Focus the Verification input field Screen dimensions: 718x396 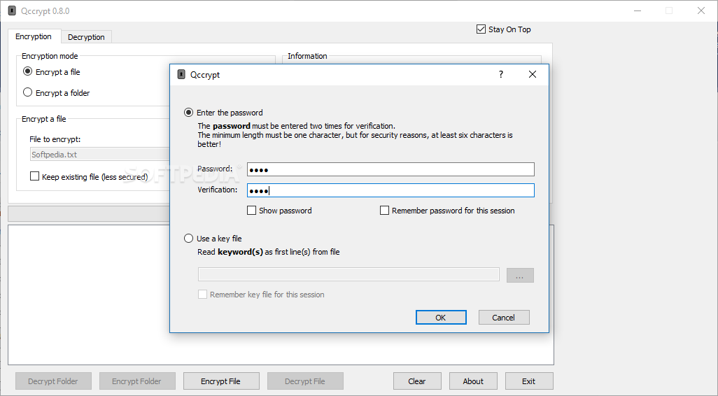390,190
